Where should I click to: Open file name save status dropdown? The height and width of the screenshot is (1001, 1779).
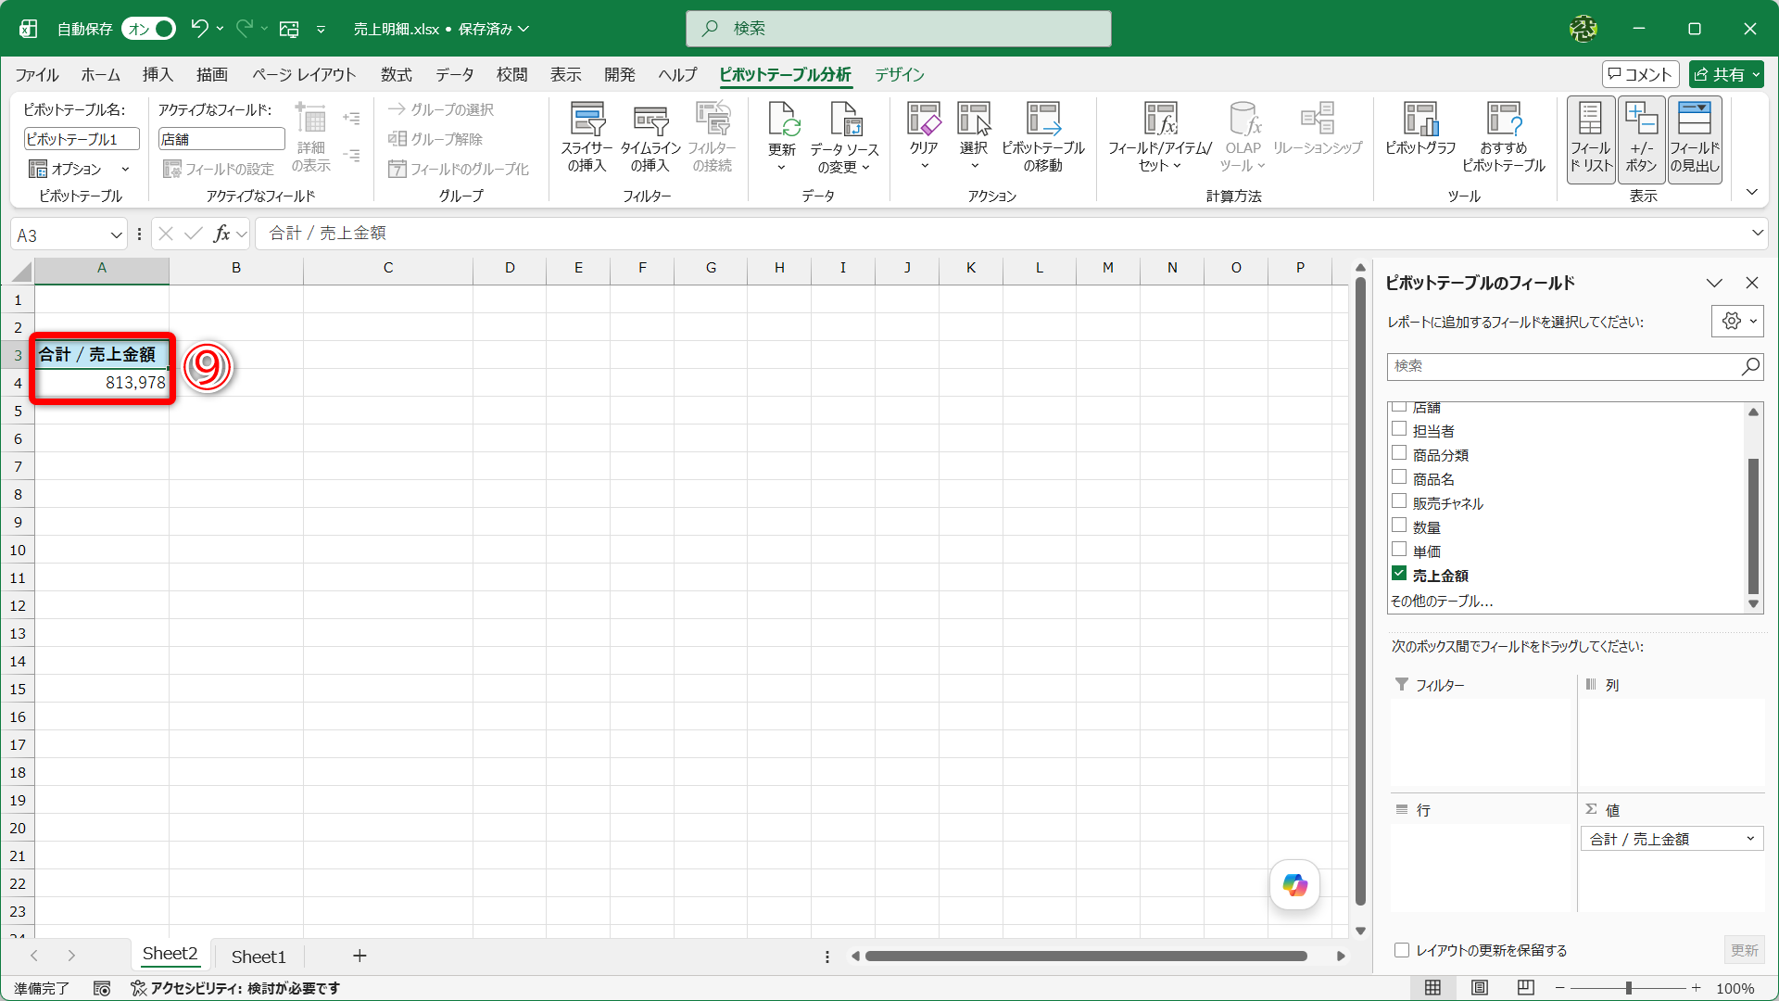[524, 29]
